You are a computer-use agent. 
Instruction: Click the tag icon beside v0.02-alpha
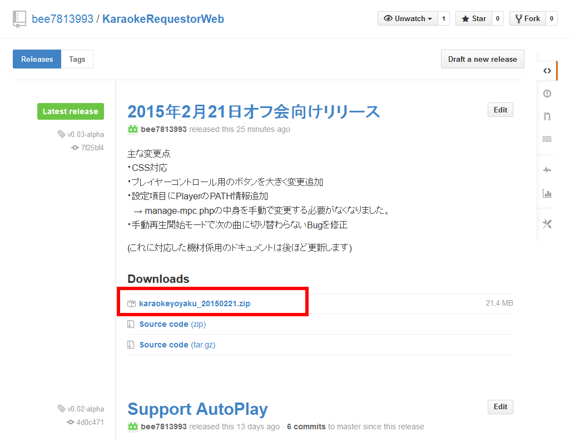(61, 409)
